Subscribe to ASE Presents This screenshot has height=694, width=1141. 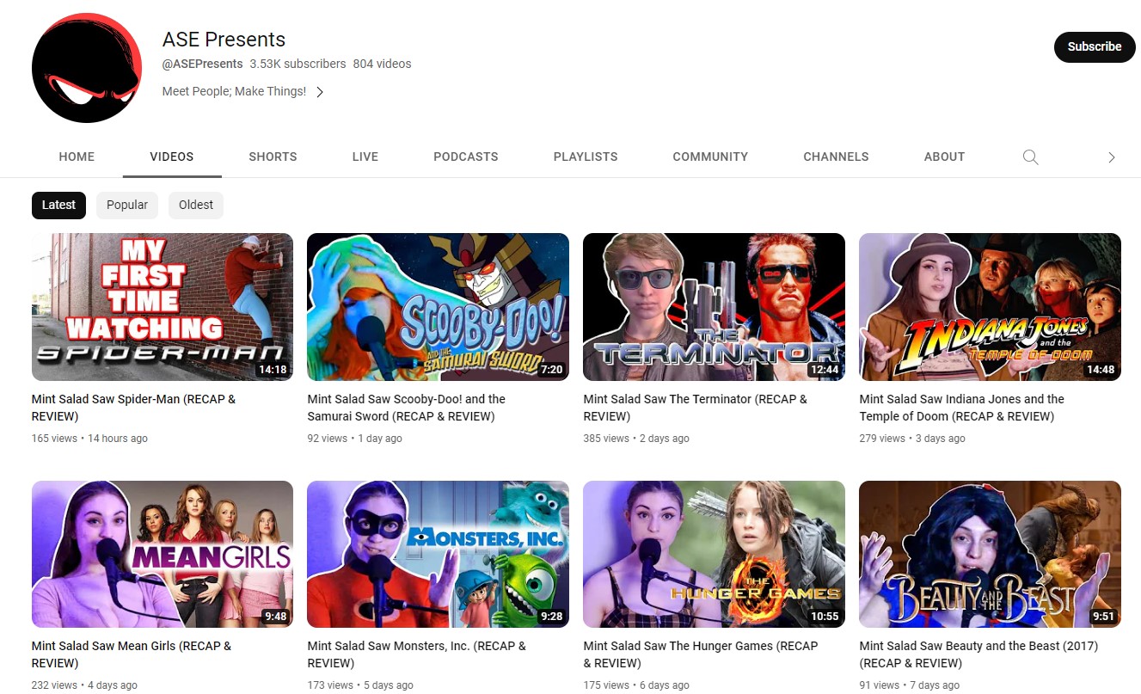(1095, 46)
